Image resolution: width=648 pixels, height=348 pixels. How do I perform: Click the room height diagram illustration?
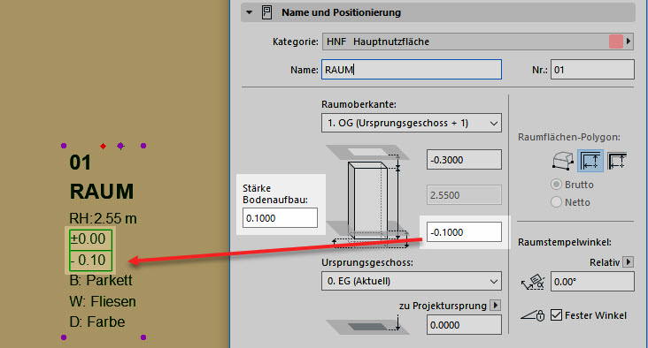click(x=367, y=196)
